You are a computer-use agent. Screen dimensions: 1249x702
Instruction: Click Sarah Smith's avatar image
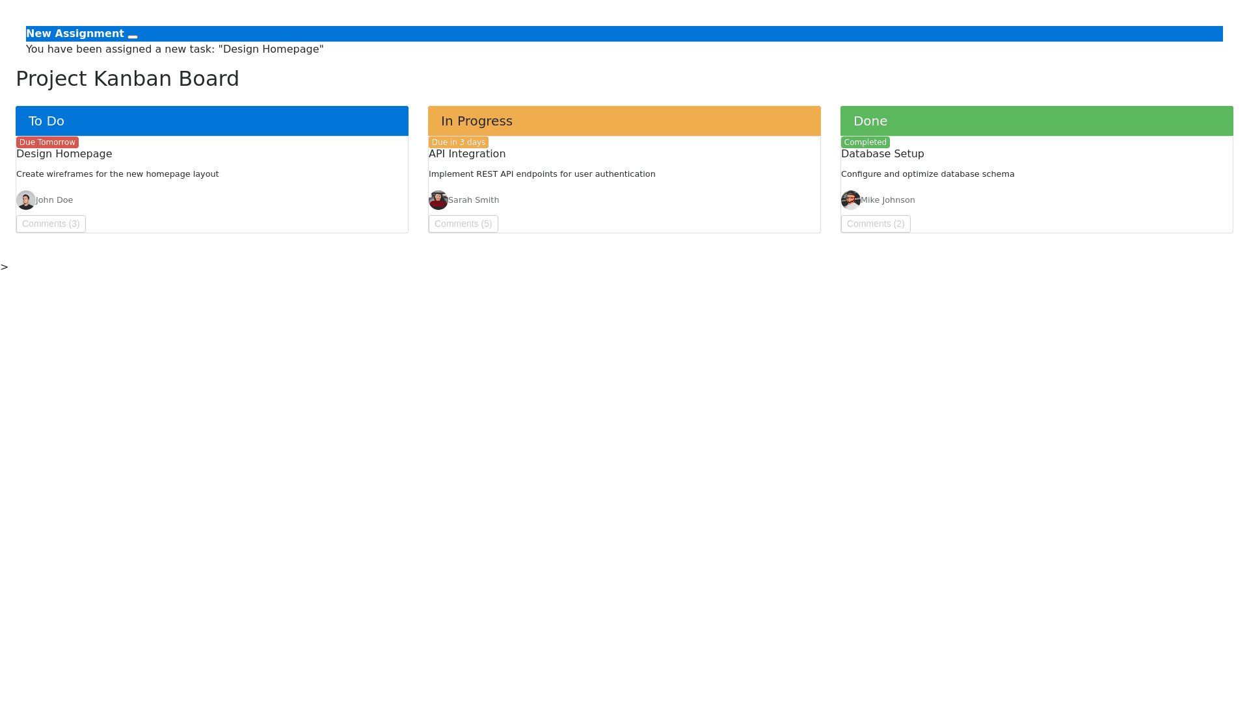pyautogui.click(x=438, y=200)
